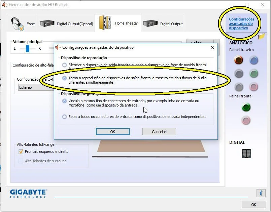Close the Gerenciador de áudio HD Realtek window
This screenshot has height=212, width=271.
(262, 5)
